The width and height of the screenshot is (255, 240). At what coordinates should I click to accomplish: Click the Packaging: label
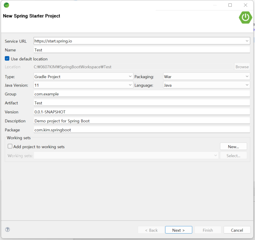pos(144,77)
